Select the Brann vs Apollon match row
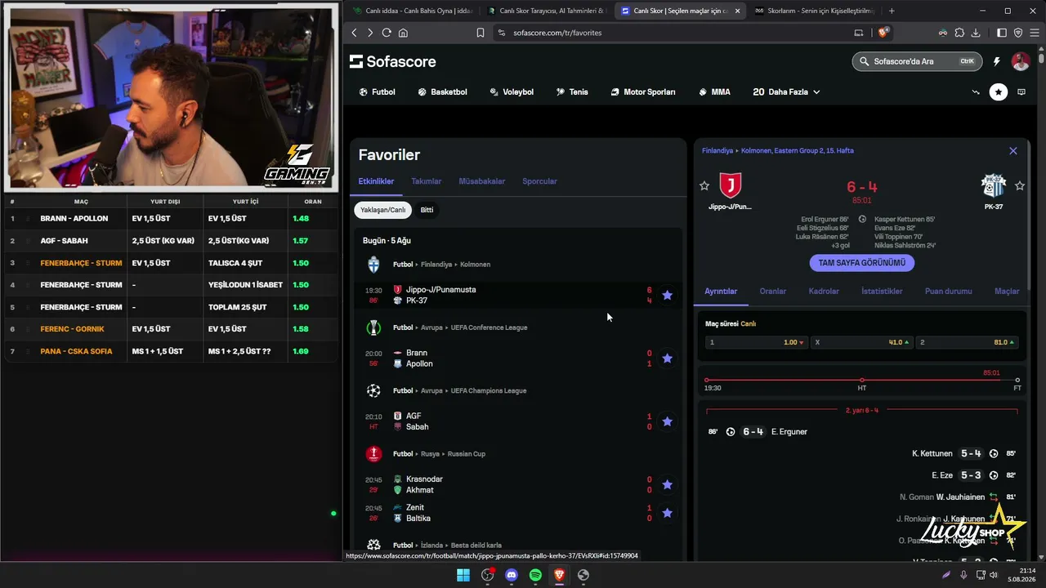The width and height of the screenshot is (1046, 588). [x=518, y=359]
